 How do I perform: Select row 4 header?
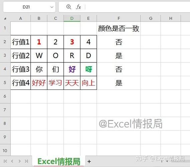5,69
